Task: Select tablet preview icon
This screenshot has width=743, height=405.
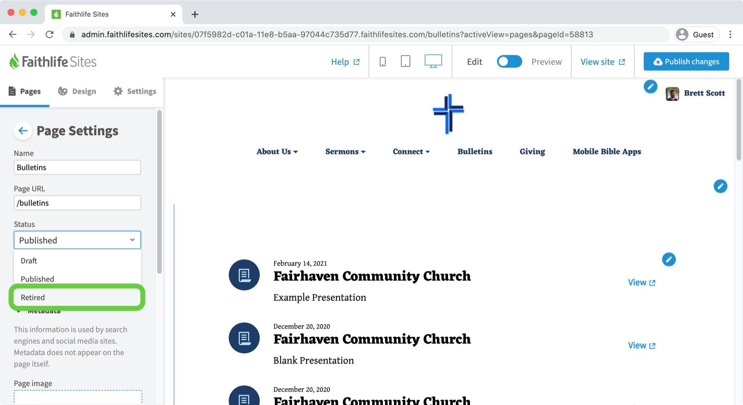Action: click(406, 61)
